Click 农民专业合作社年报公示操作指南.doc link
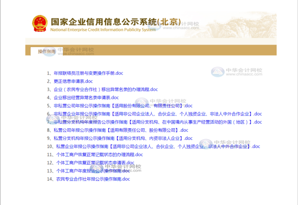 [x=91, y=179]
